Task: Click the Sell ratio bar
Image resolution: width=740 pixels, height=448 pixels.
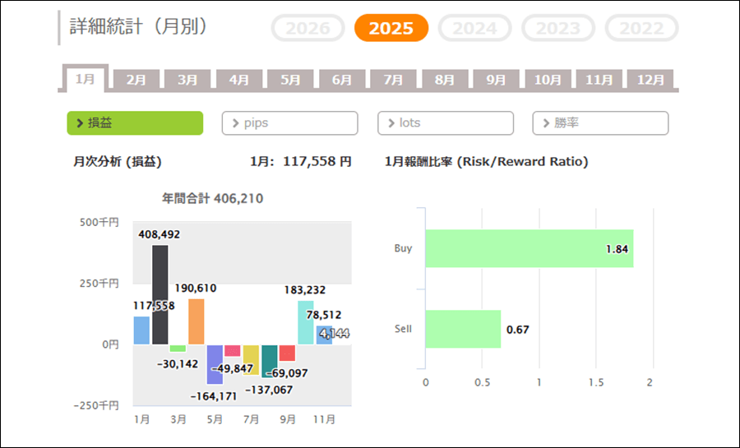Action: (x=464, y=329)
